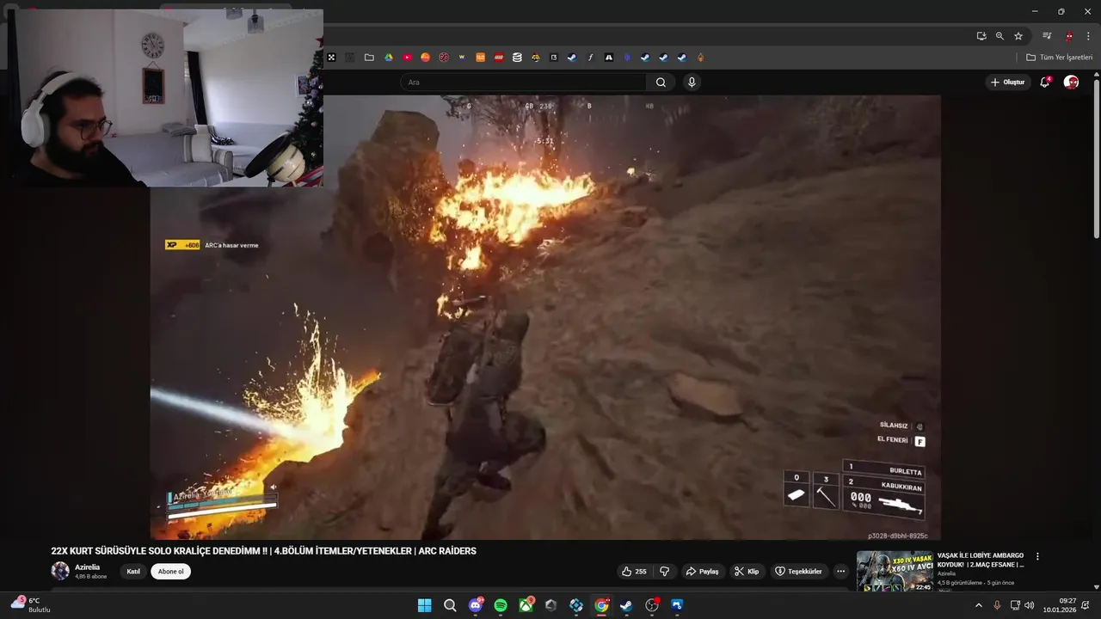Open YouTube notifications bell

coord(1045,83)
